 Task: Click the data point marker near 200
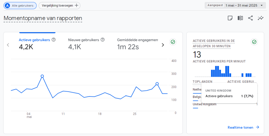tap(157, 84)
